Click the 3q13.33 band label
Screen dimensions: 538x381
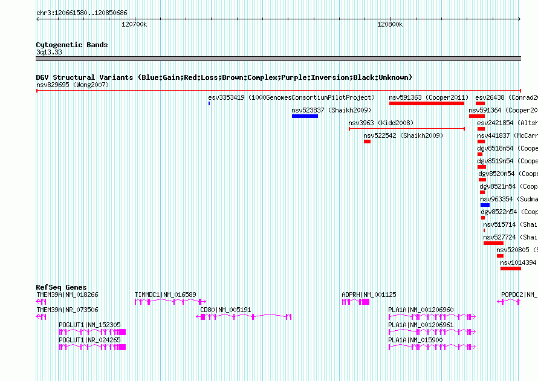coord(49,53)
